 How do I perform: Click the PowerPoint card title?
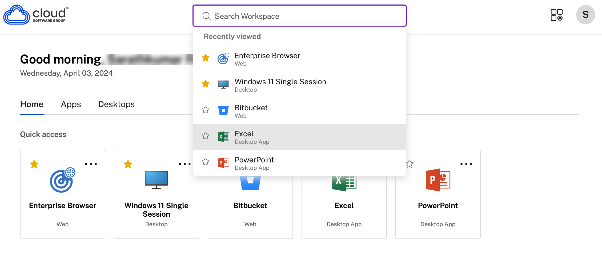438,206
